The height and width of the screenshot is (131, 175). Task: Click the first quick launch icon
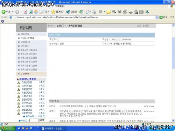pyautogui.click(x=19, y=129)
